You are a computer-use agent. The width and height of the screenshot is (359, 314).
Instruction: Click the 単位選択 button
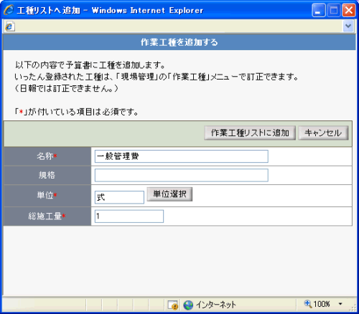pyautogui.click(x=169, y=194)
